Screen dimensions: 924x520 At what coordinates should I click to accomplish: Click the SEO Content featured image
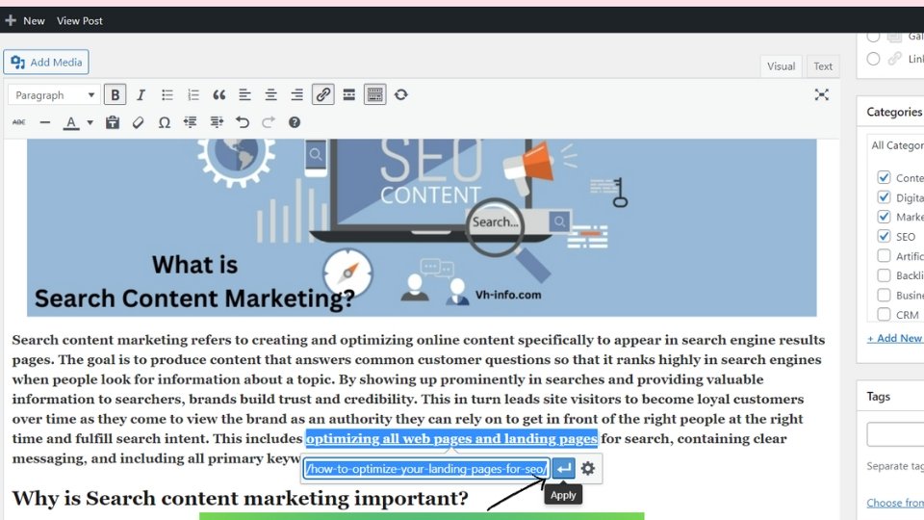click(x=422, y=227)
